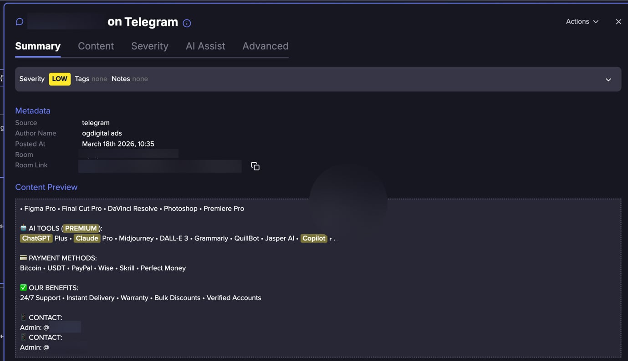Click the highlighted "Claude" keyword chip
Viewport: 628px width, 361px height.
tap(87, 238)
